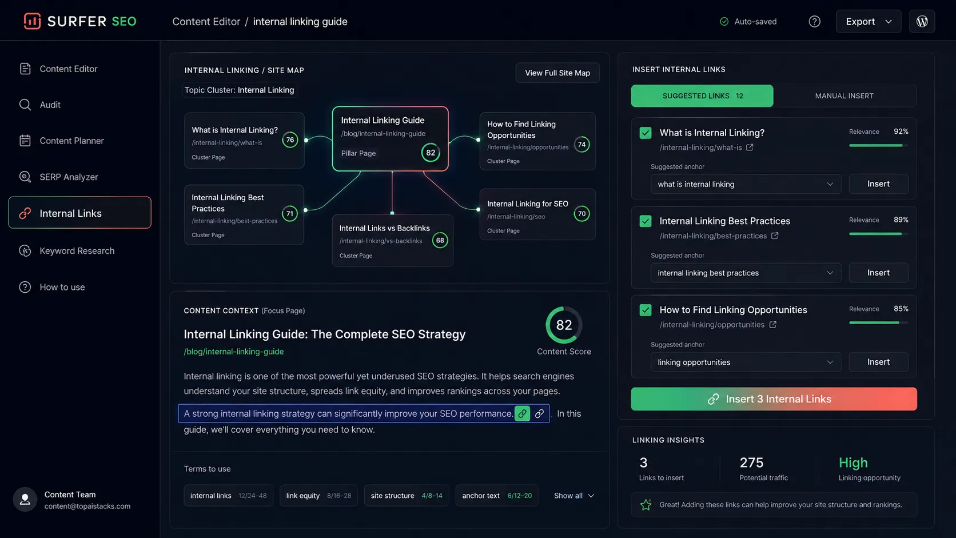Click the star icon in Linking Insights

[x=646, y=505]
